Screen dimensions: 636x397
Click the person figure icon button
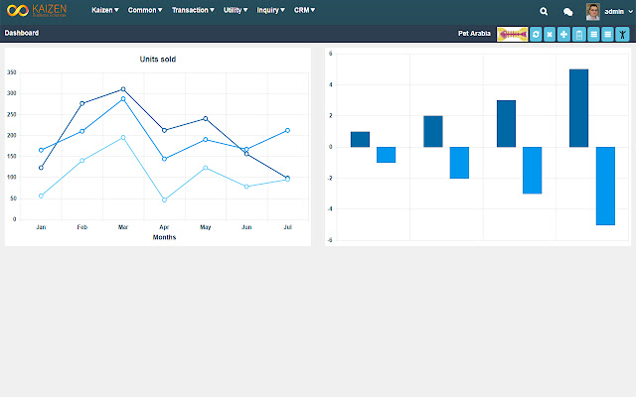(622, 35)
